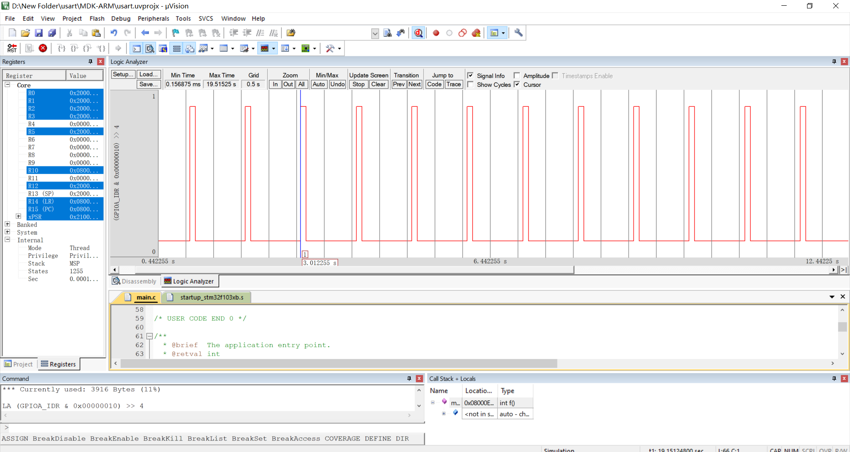
Task: Click the Jump to Trace button
Action: [x=453, y=84]
